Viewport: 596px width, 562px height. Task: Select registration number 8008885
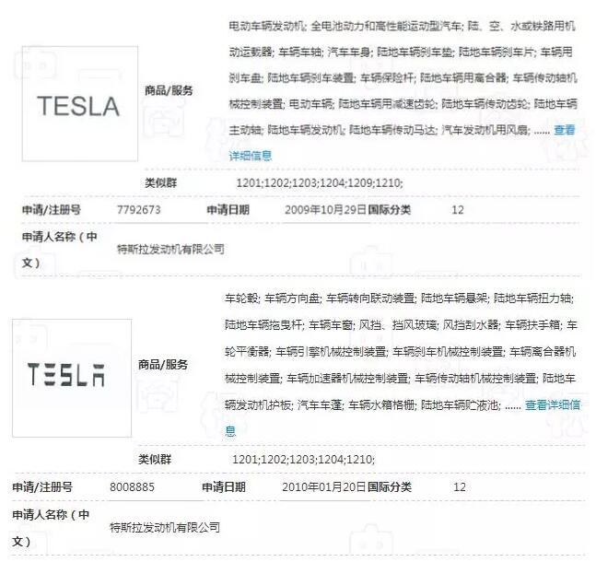pos(132,487)
